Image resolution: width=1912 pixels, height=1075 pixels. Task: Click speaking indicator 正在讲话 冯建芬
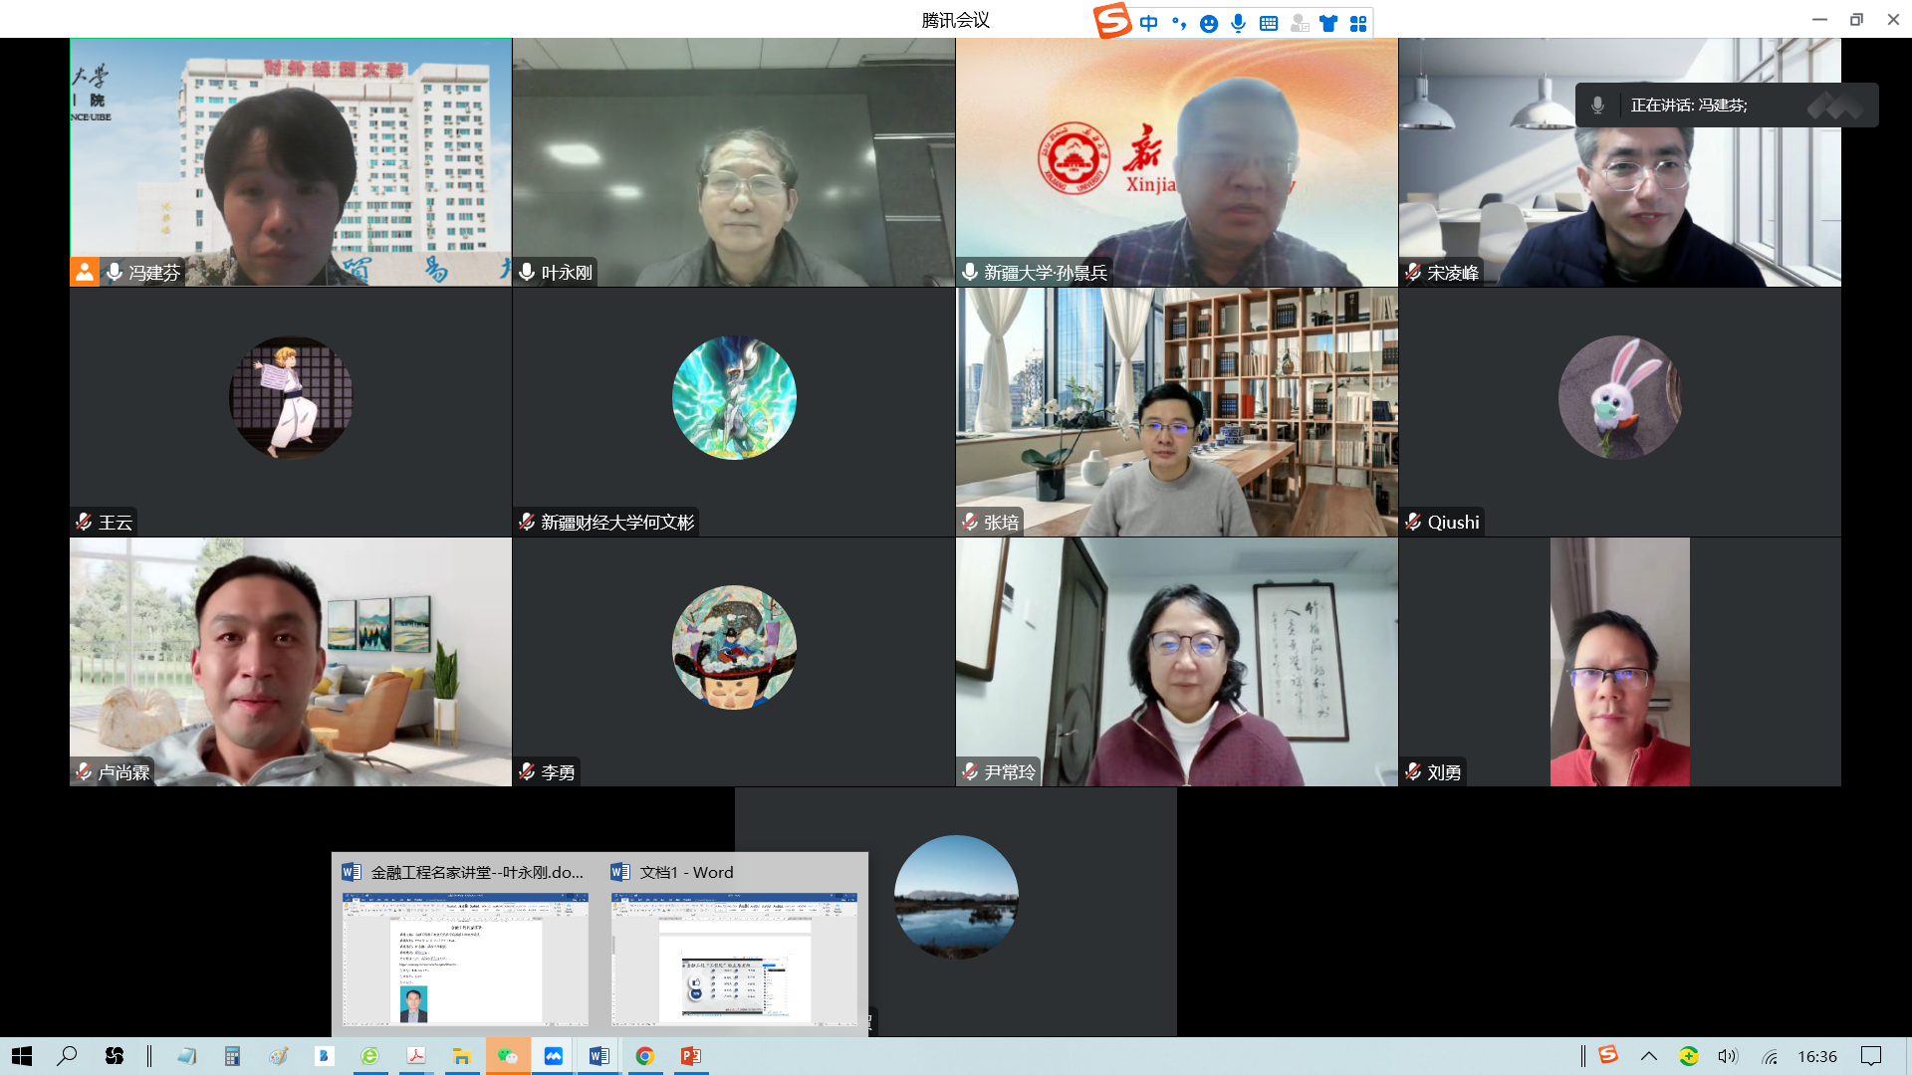[x=1688, y=106]
